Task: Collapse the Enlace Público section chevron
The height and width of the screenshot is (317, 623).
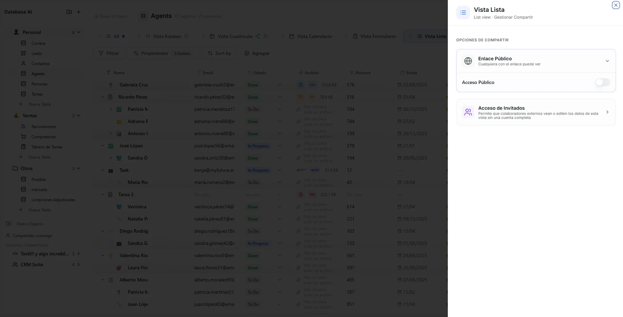Action: [x=607, y=61]
